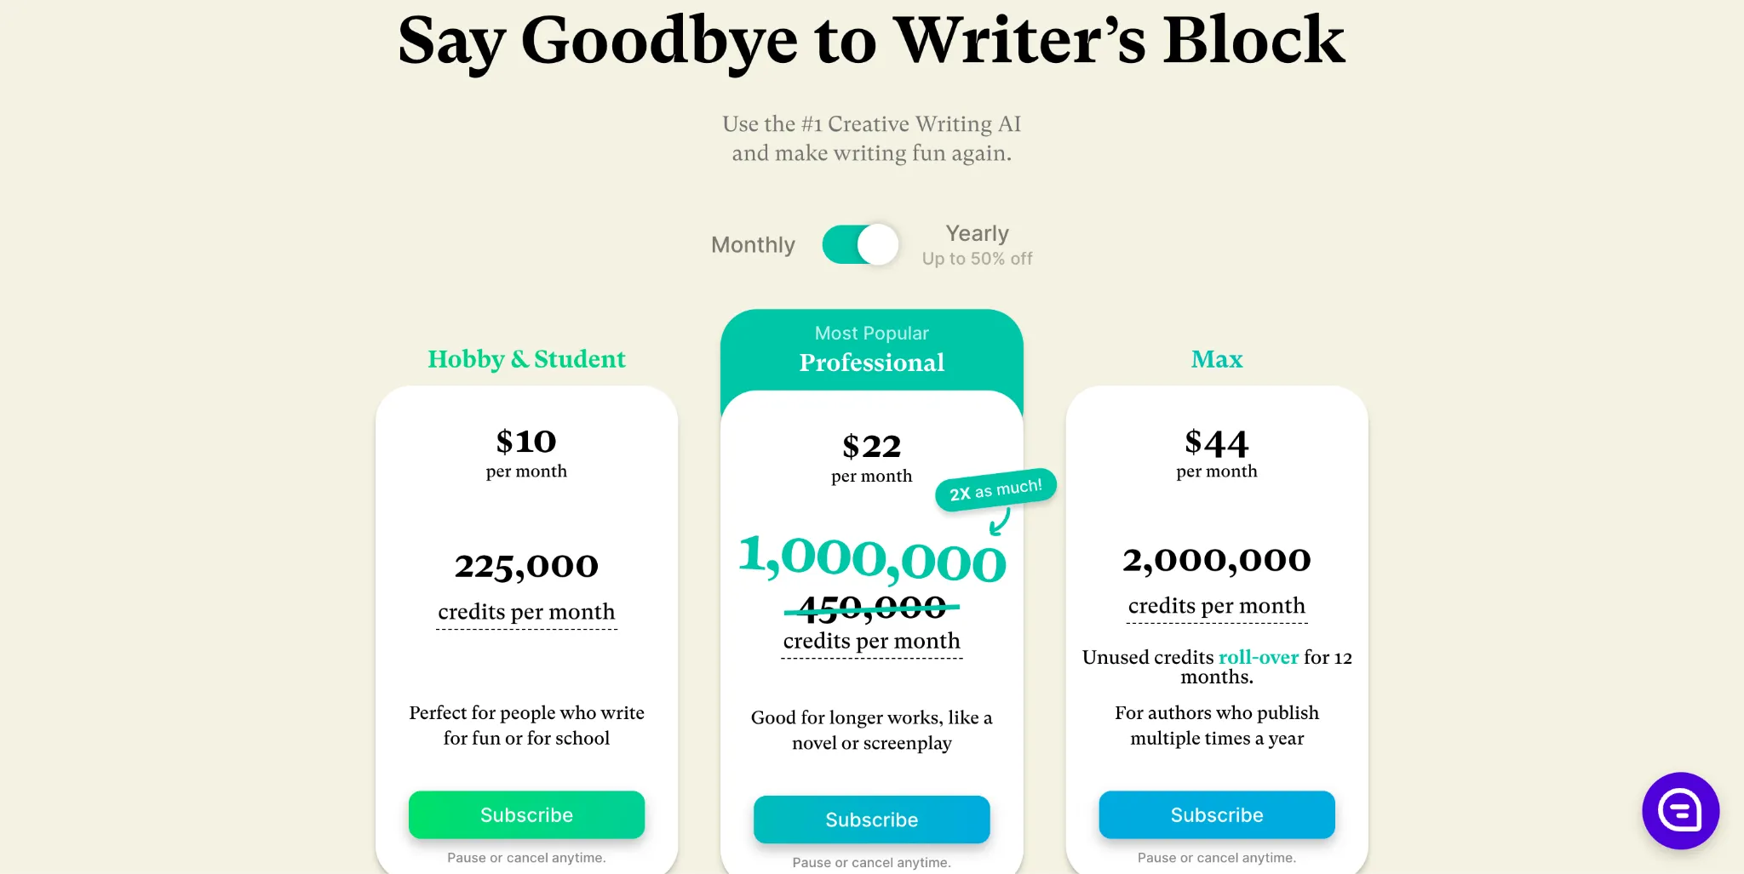
Task: Select the Max plan header
Action: (x=1216, y=359)
